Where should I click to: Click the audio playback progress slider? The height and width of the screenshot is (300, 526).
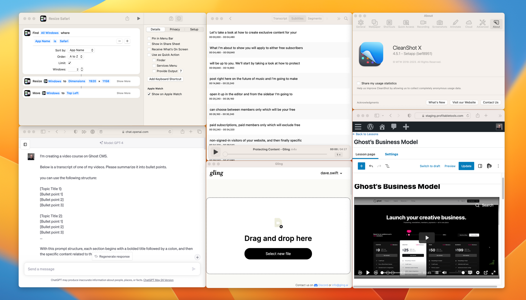[x=276, y=154]
